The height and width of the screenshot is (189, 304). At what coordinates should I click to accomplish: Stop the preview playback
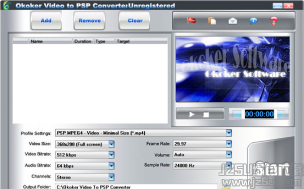(x=206, y=114)
